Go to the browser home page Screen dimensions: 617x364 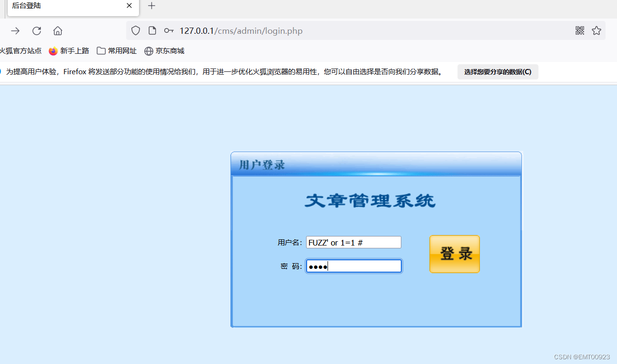58,31
